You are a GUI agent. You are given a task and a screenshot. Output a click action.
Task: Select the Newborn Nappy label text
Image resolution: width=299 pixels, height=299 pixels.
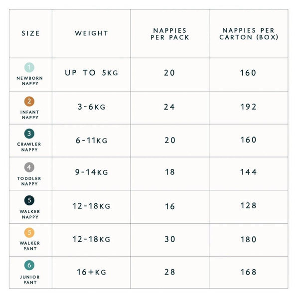click(x=30, y=81)
